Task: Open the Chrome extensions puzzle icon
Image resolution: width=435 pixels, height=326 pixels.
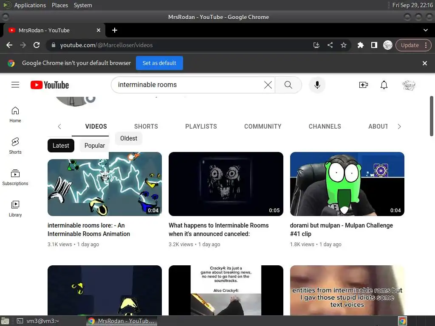Action: [x=360, y=45]
